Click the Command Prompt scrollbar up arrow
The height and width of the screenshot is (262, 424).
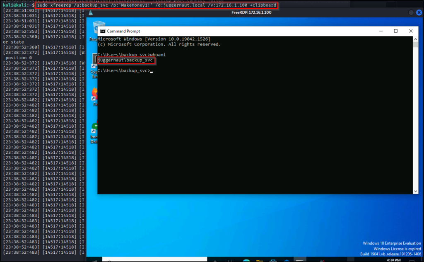click(x=415, y=39)
